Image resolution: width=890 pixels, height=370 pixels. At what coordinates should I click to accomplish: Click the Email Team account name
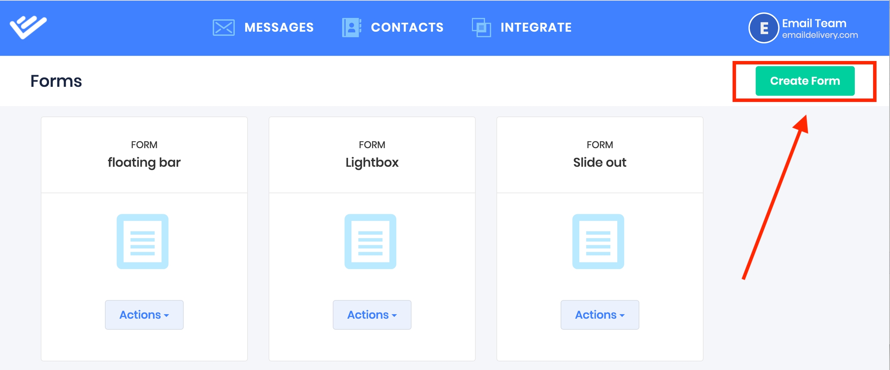814,23
